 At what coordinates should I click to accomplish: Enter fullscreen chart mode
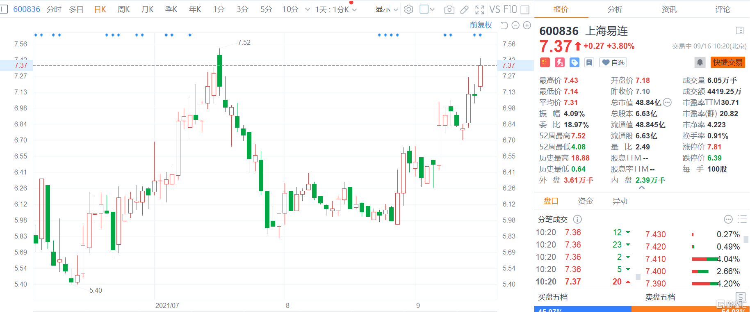pyautogui.click(x=480, y=9)
